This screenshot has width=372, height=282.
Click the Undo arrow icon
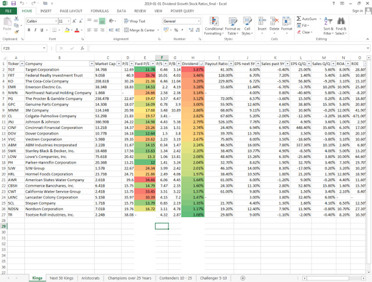pyautogui.click(x=22, y=3)
